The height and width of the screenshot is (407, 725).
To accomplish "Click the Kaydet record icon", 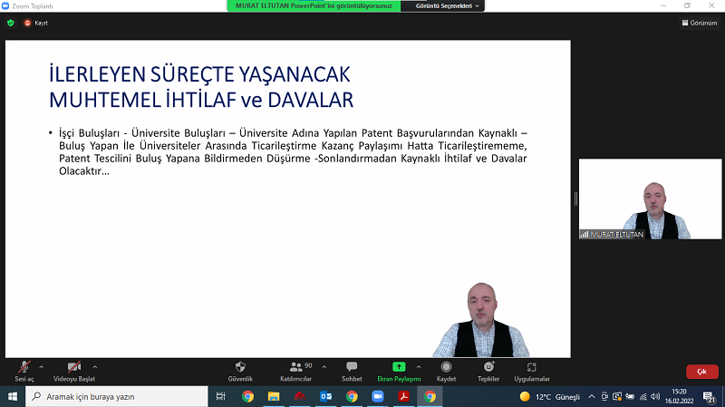I will 446,367.
